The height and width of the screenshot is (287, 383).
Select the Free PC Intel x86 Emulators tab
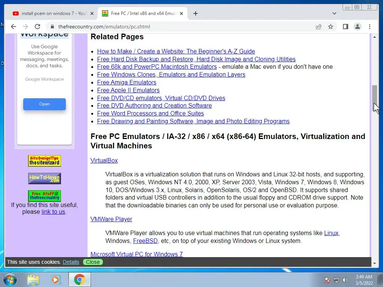tap(143, 13)
